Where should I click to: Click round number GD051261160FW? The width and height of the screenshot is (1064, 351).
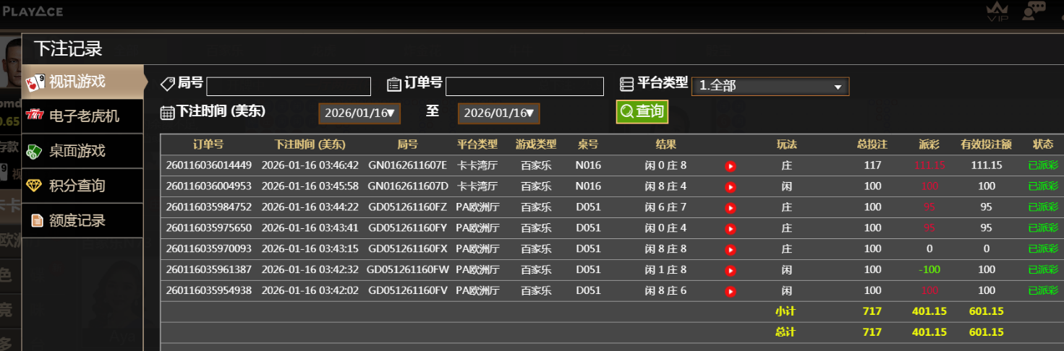pos(408,270)
